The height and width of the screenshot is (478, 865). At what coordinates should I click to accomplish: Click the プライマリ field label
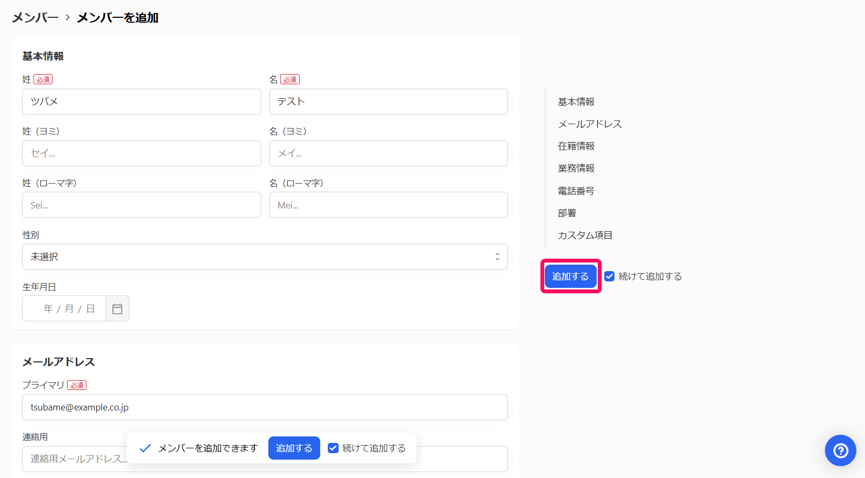43,385
